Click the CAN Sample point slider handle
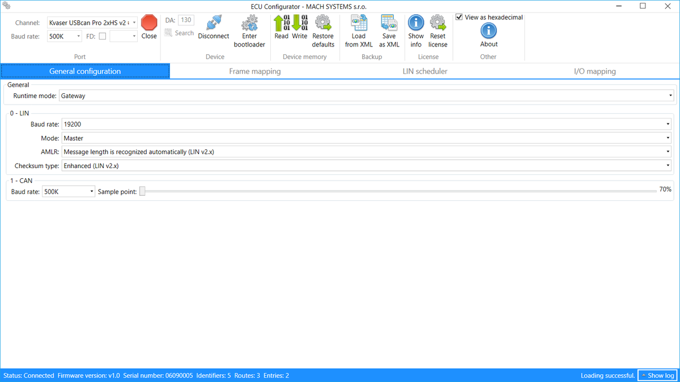The width and height of the screenshot is (680, 382). pos(143,192)
